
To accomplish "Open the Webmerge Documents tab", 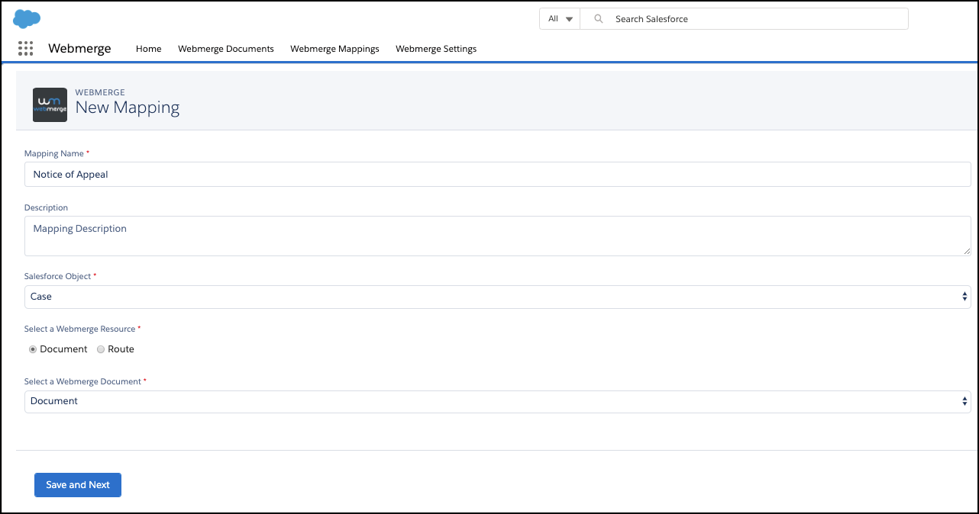I will (225, 49).
